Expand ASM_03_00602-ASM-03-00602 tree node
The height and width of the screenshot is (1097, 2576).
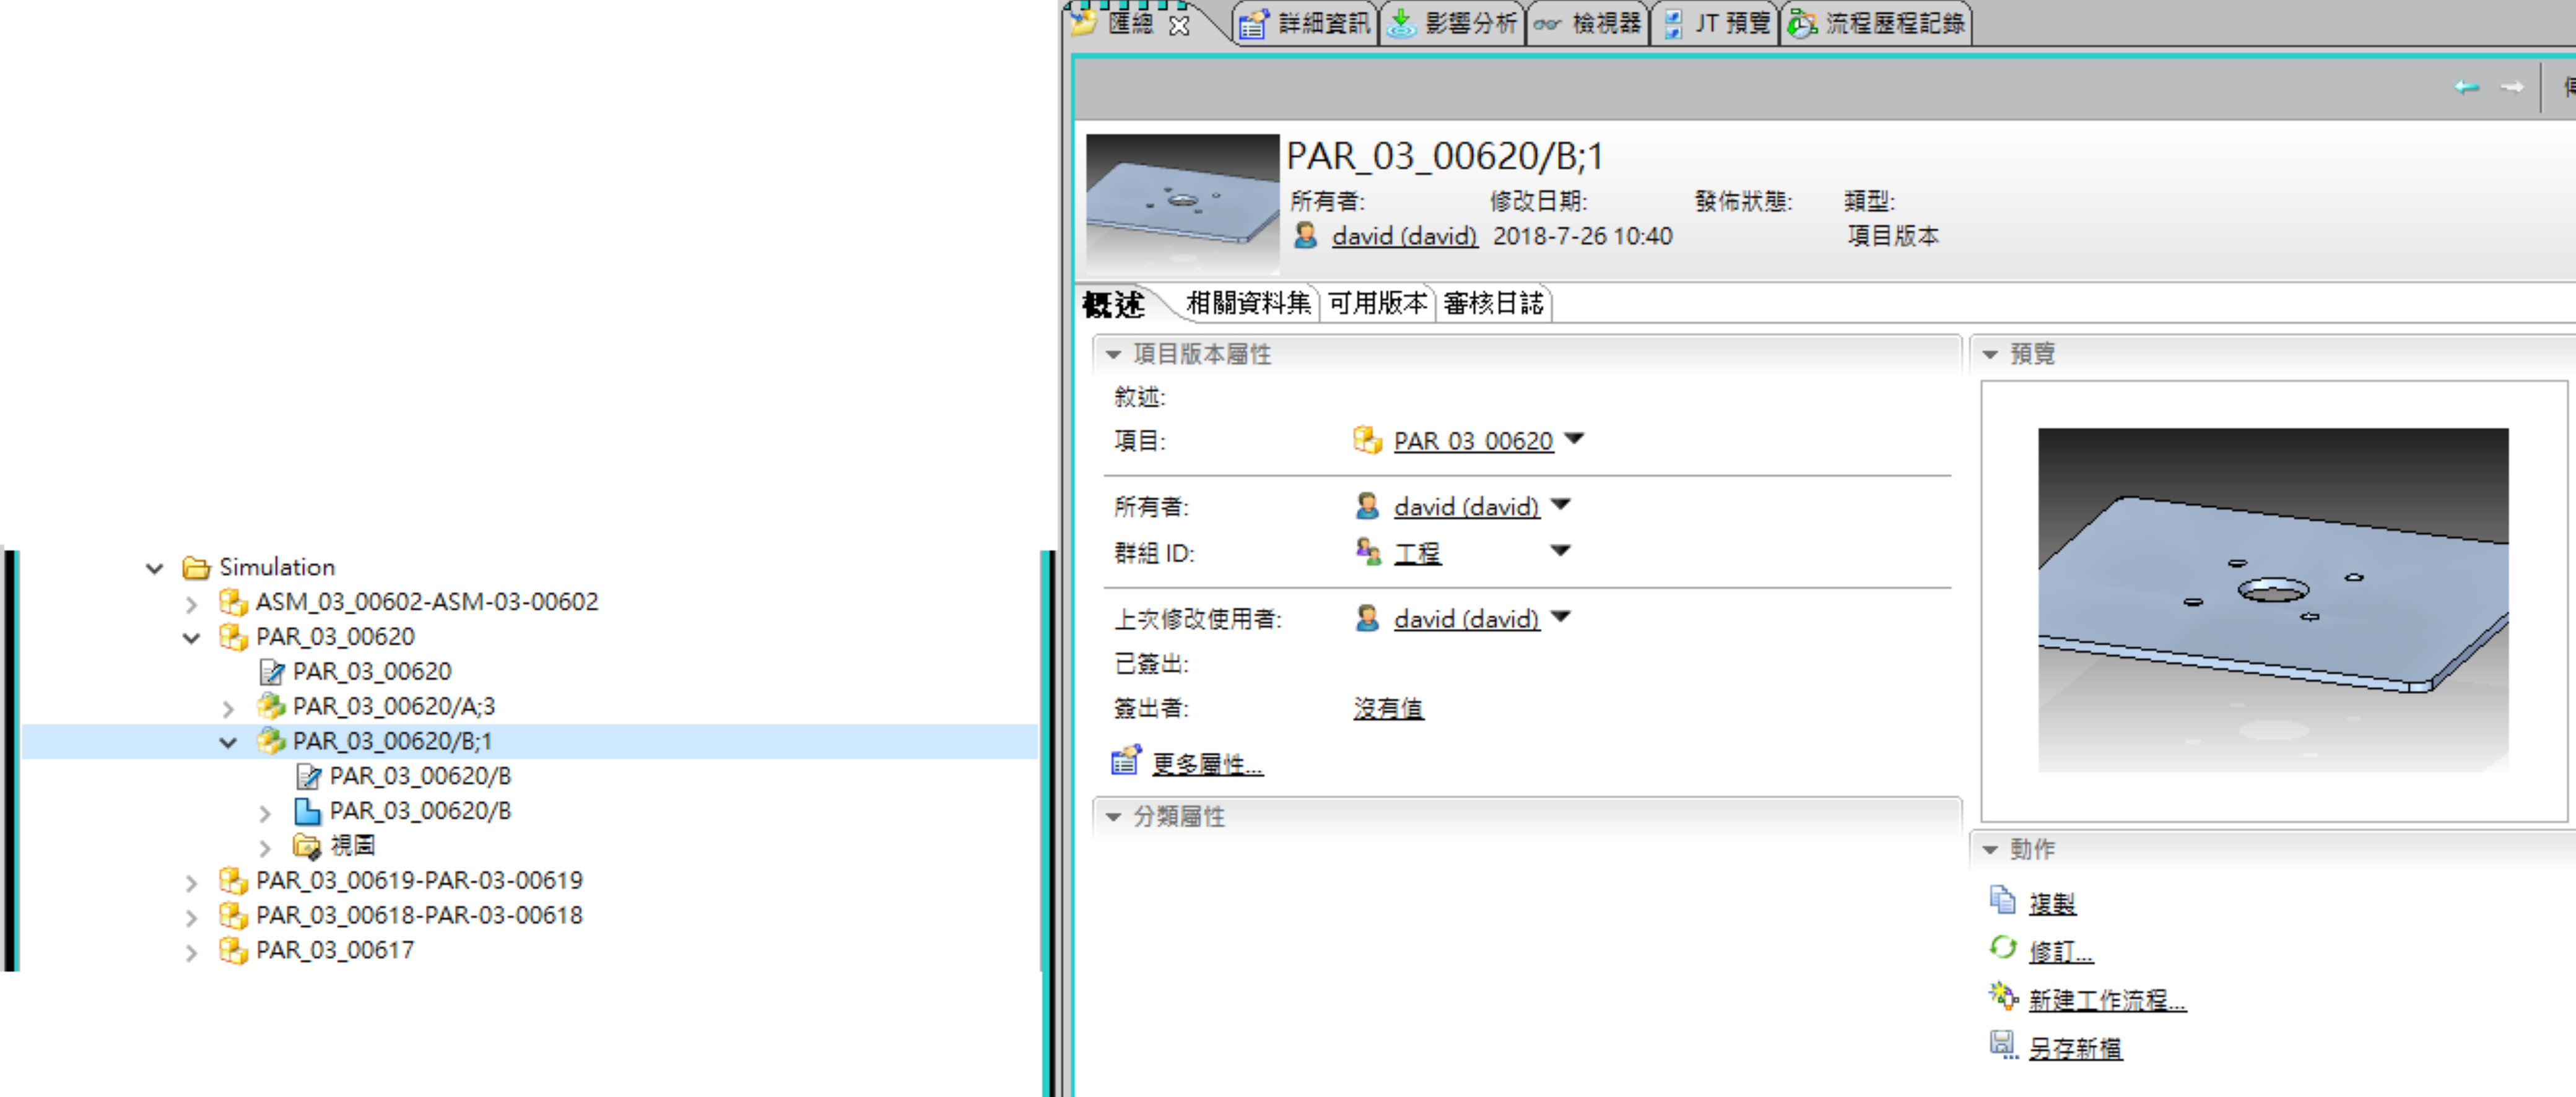tap(191, 603)
